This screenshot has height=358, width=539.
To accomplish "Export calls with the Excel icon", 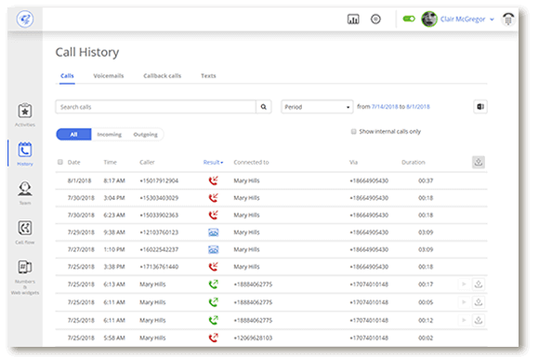I will [480, 107].
